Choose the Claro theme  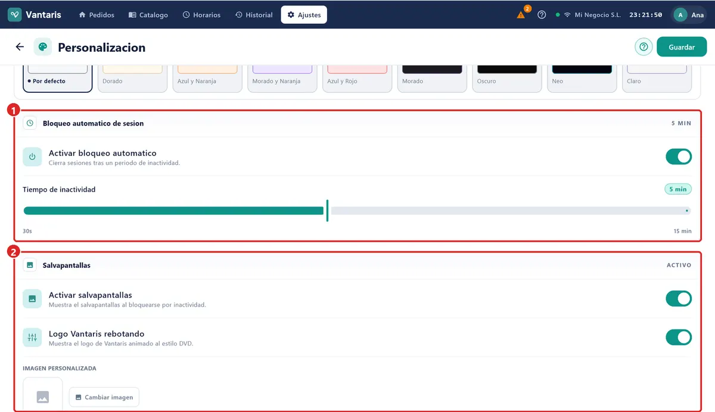pyautogui.click(x=657, y=77)
